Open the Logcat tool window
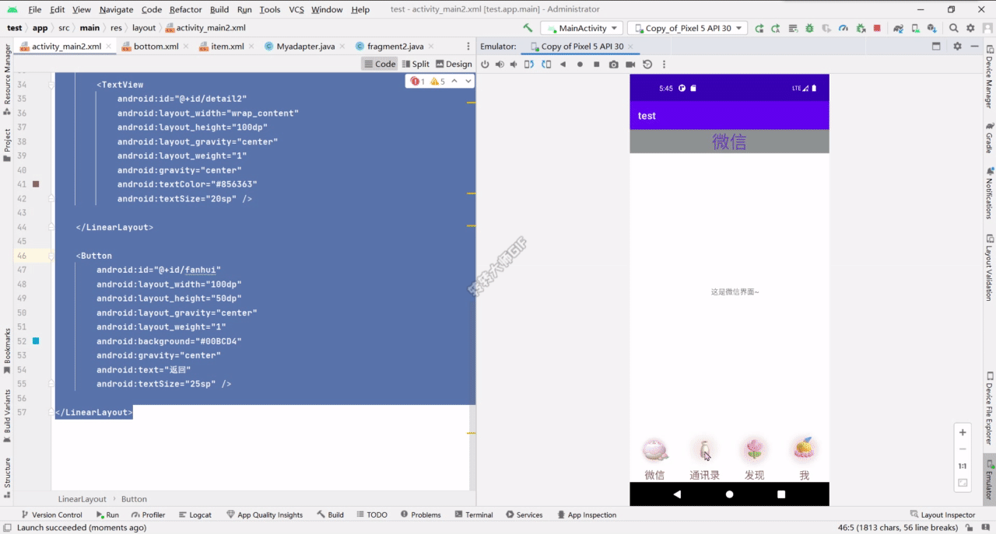Viewport: 996px width, 534px height. click(201, 514)
